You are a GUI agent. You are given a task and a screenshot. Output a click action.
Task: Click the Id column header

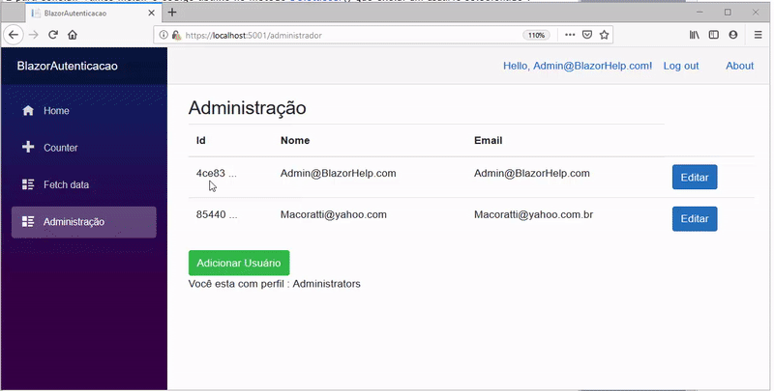pyautogui.click(x=201, y=140)
